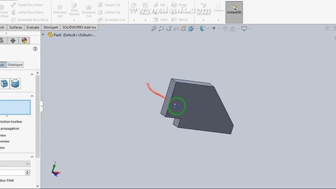336x189 pixels.
Task: Click the Shell feature tool
Action: (x=161, y=20)
